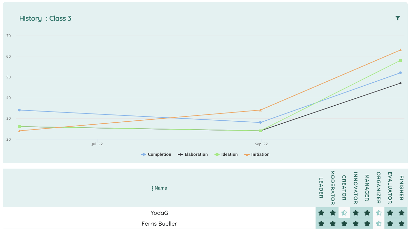This screenshot has height=246, width=411.
Task: Sort by the MODERATOR column header
Action: (333, 188)
